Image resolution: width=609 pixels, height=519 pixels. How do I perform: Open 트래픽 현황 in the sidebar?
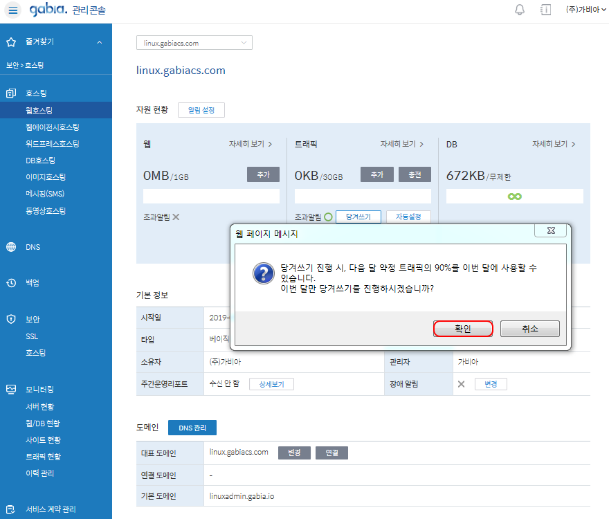43,457
